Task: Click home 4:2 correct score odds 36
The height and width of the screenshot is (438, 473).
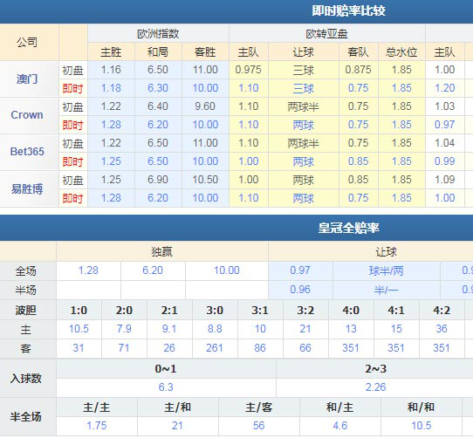Action: (442, 329)
